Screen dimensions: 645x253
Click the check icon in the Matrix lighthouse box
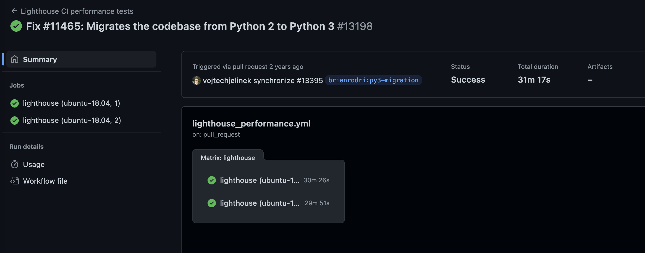pos(212,180)
